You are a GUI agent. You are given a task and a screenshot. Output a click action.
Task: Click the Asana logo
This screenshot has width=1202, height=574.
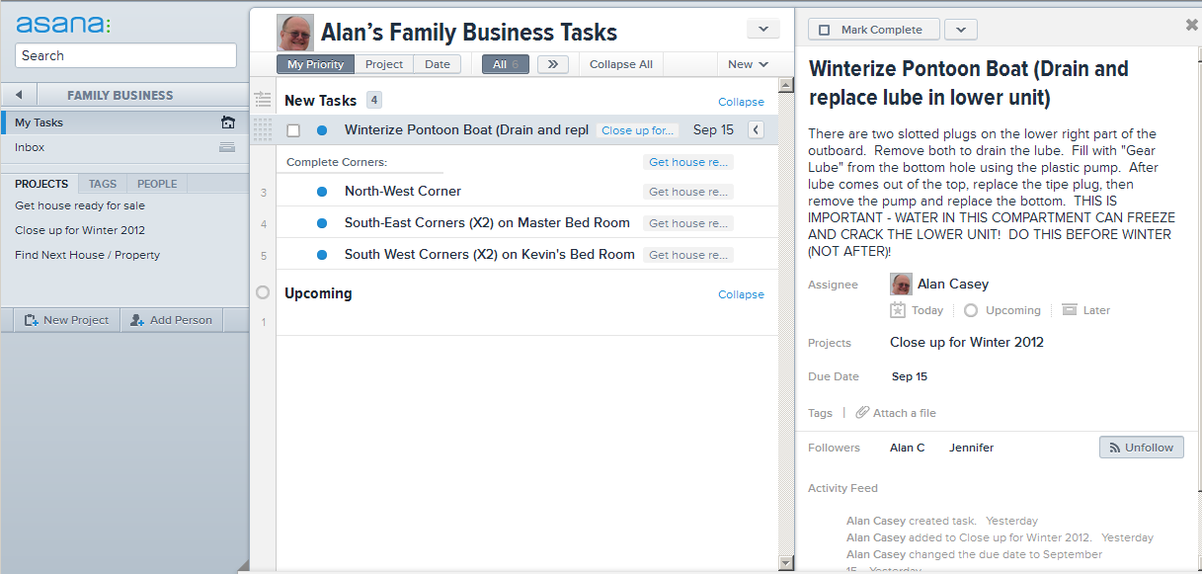click(63, 24)
